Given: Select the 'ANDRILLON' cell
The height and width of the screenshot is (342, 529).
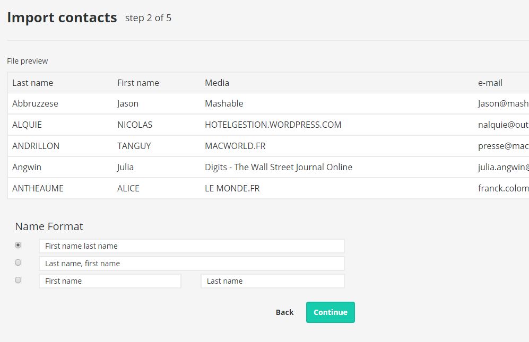Looking at the screenshot, I should pos(36,146).
